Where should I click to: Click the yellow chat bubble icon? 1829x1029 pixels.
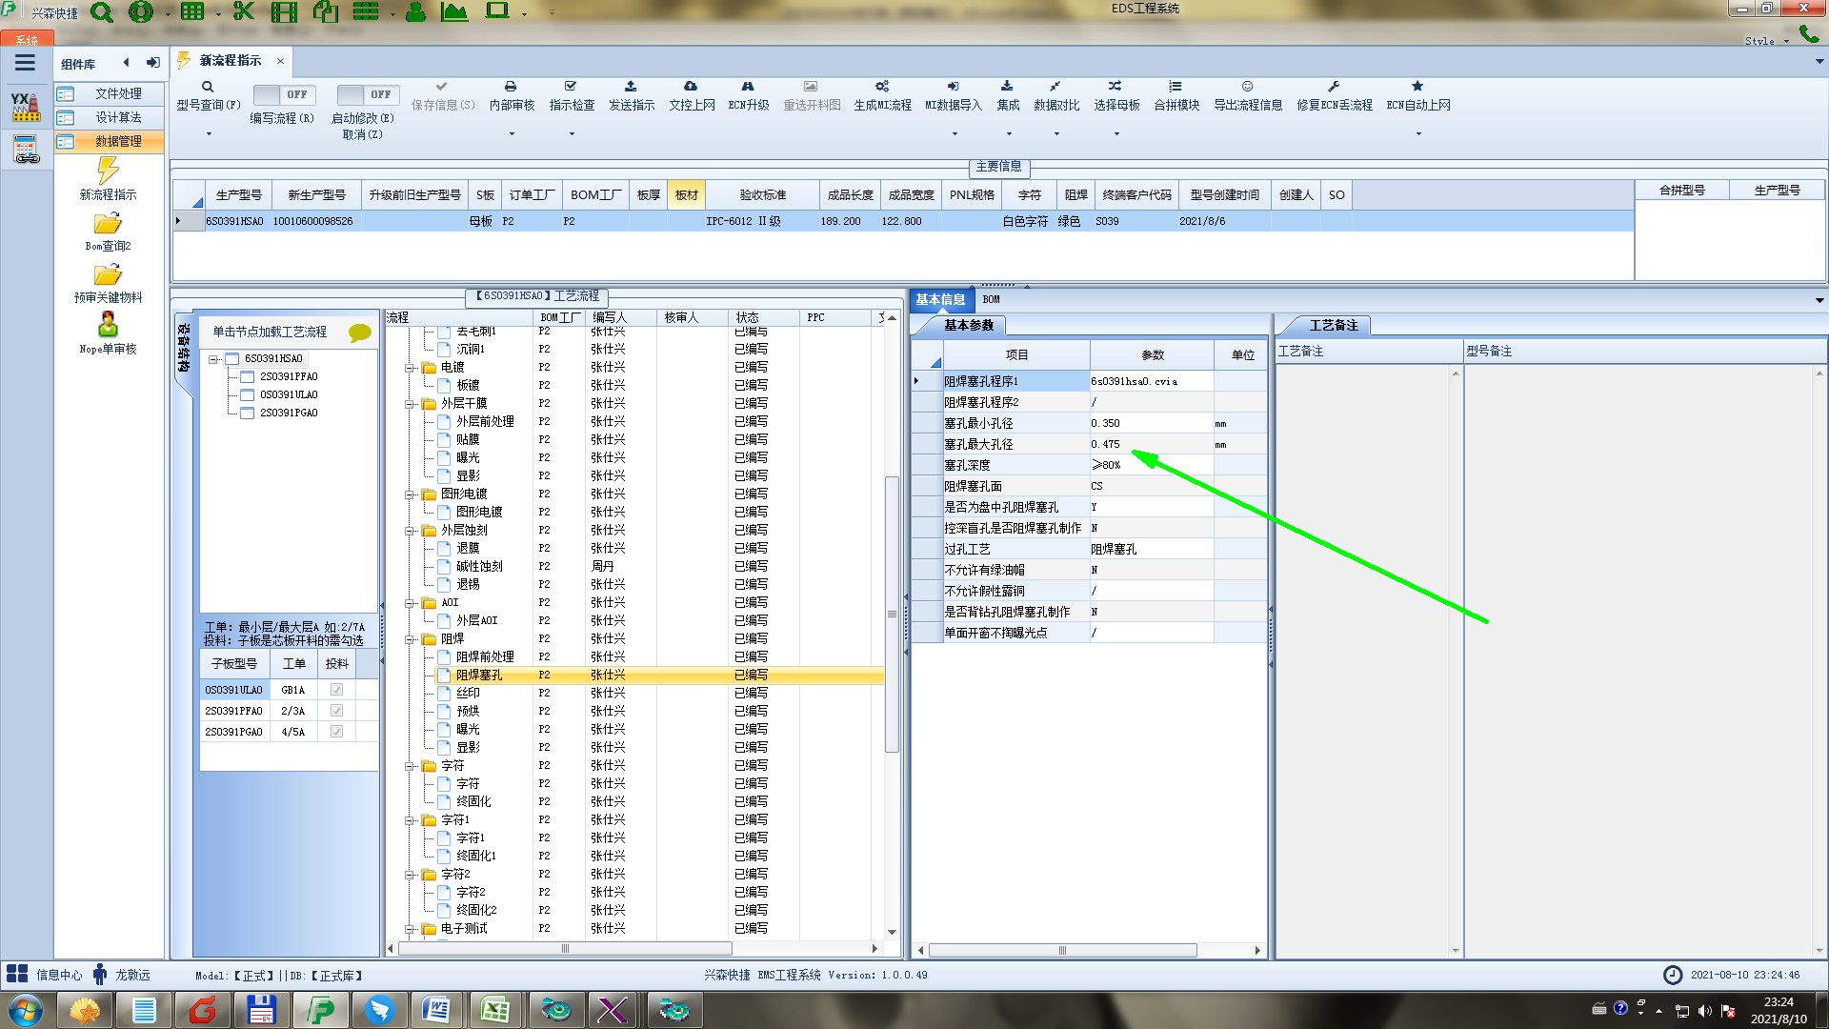point(360,333)
